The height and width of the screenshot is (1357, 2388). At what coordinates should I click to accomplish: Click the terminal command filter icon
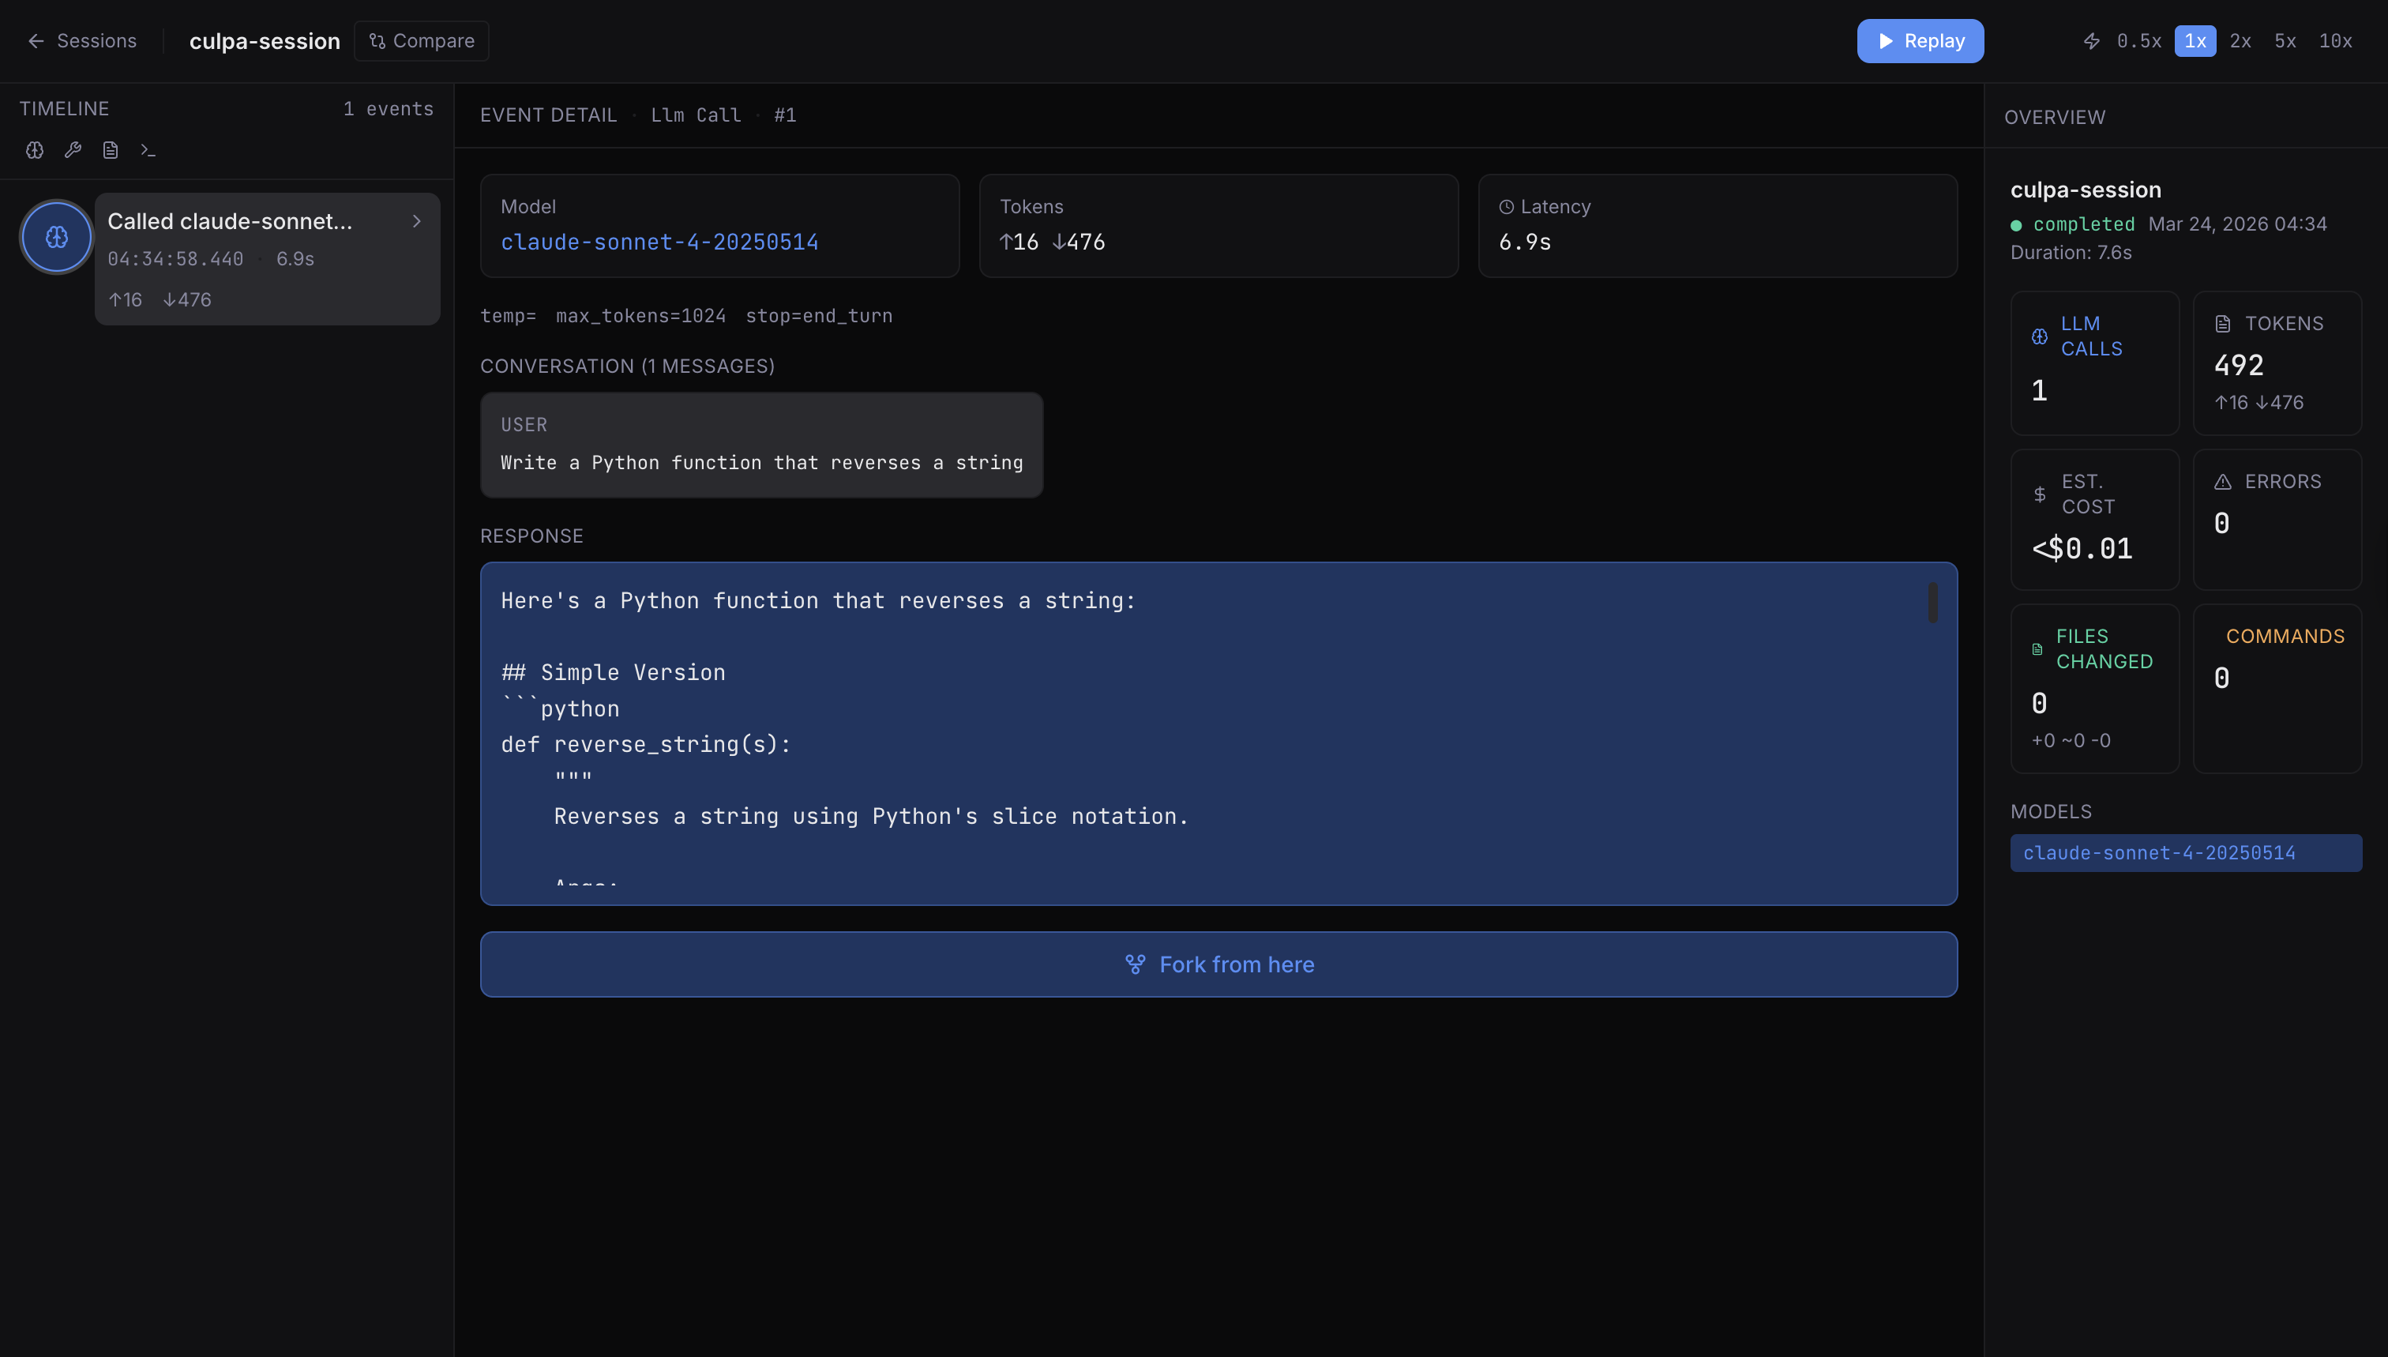click(x=148, y=150)
